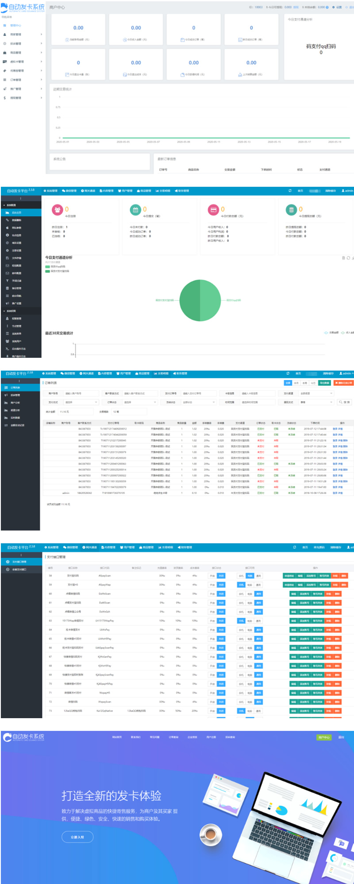
Task: Click refresh icon on 今日支付通道分析 chart toolbar
Action: click(x=348, y=258)
